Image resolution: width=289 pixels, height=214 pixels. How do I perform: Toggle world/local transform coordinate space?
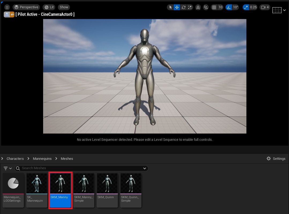(198, 7)
